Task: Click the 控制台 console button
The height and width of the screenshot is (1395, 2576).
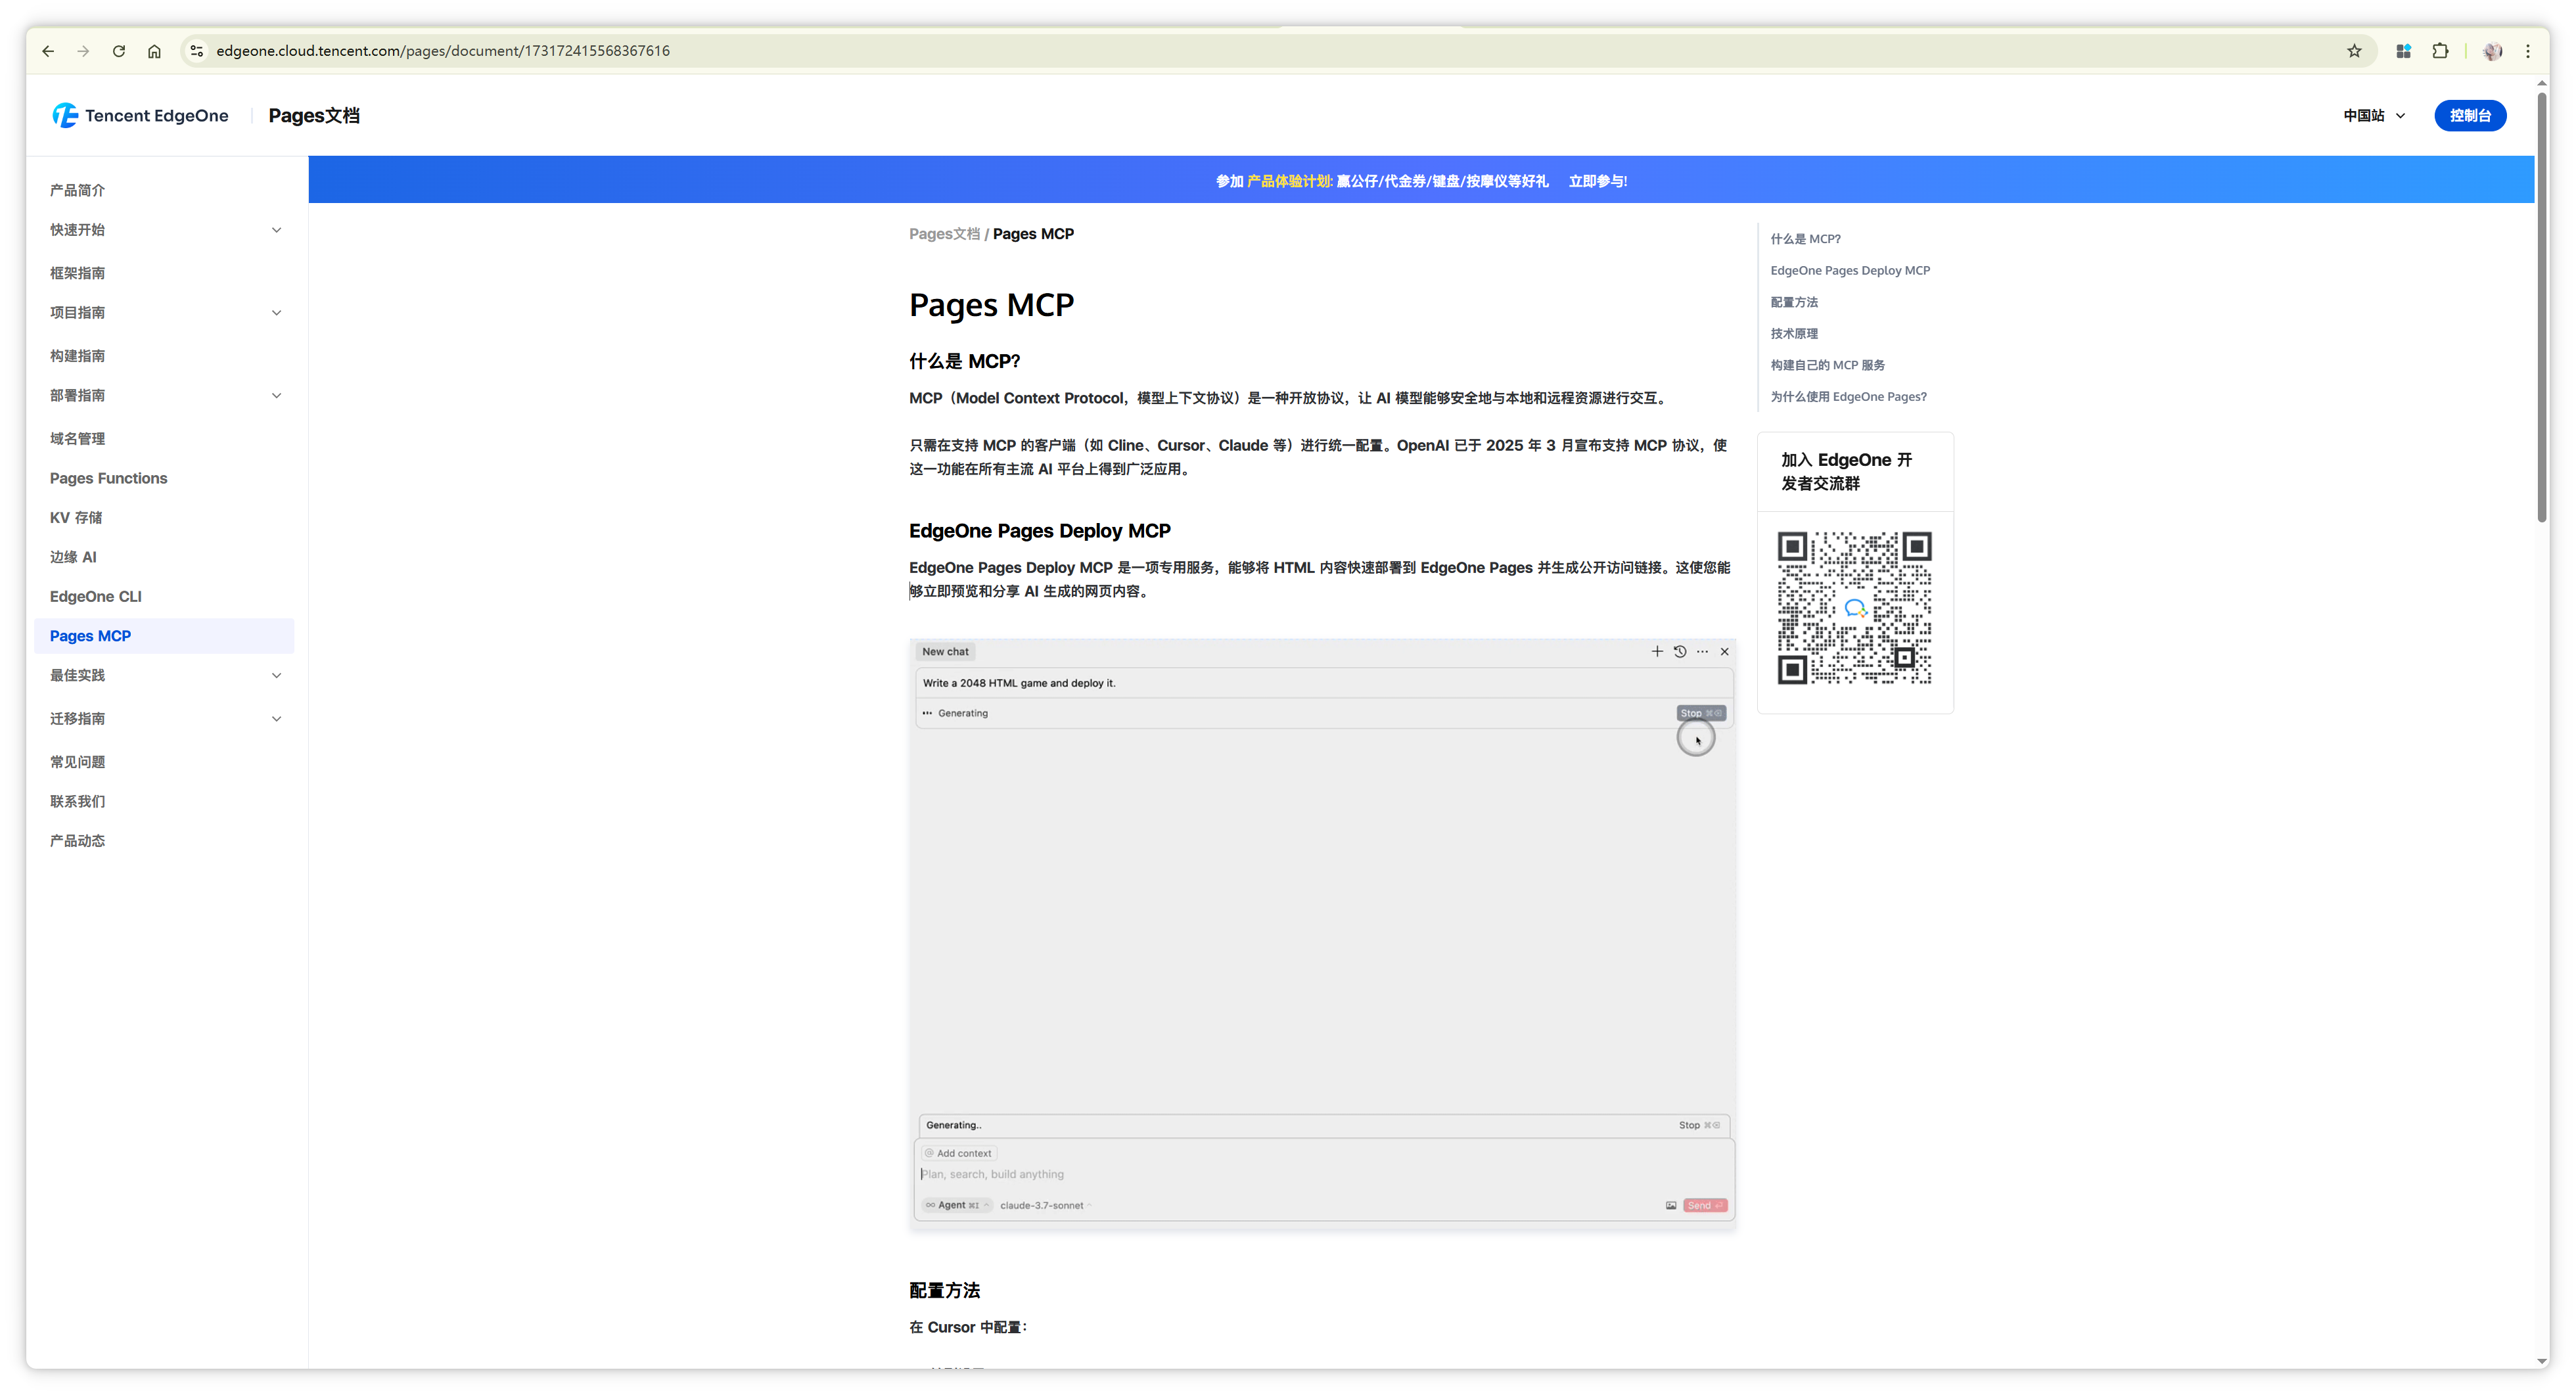Action: click(2469, 116)
